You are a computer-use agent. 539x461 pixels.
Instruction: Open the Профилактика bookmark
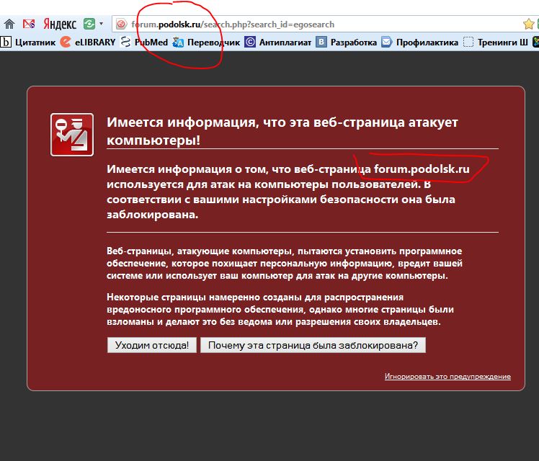[419, 42]
